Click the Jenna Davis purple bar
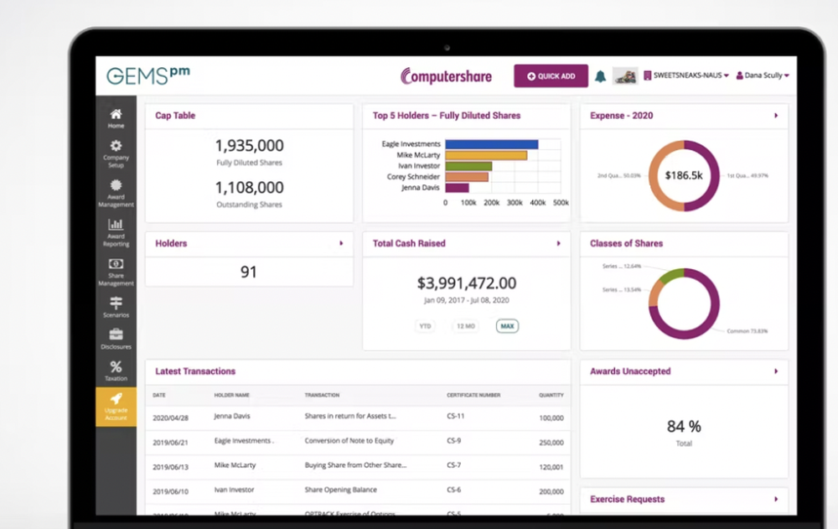 (x=457, y=188)
